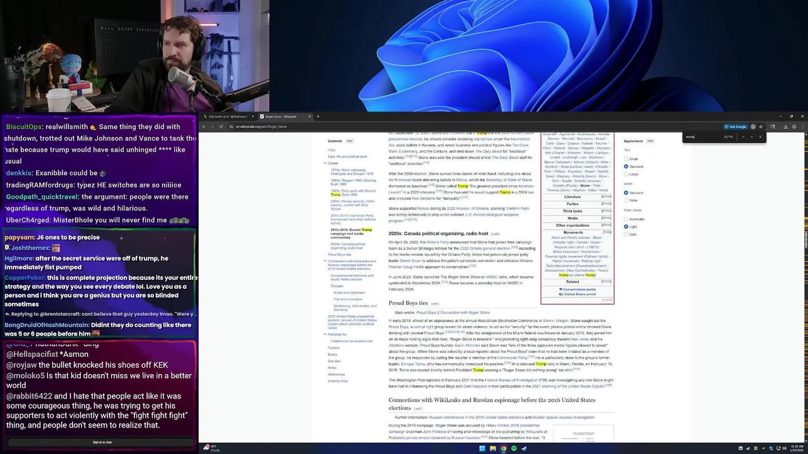The width and height of the screenshot is (808, 454).
Task: Open the Enrique Tarrio link
Action: tap(413, 364)
